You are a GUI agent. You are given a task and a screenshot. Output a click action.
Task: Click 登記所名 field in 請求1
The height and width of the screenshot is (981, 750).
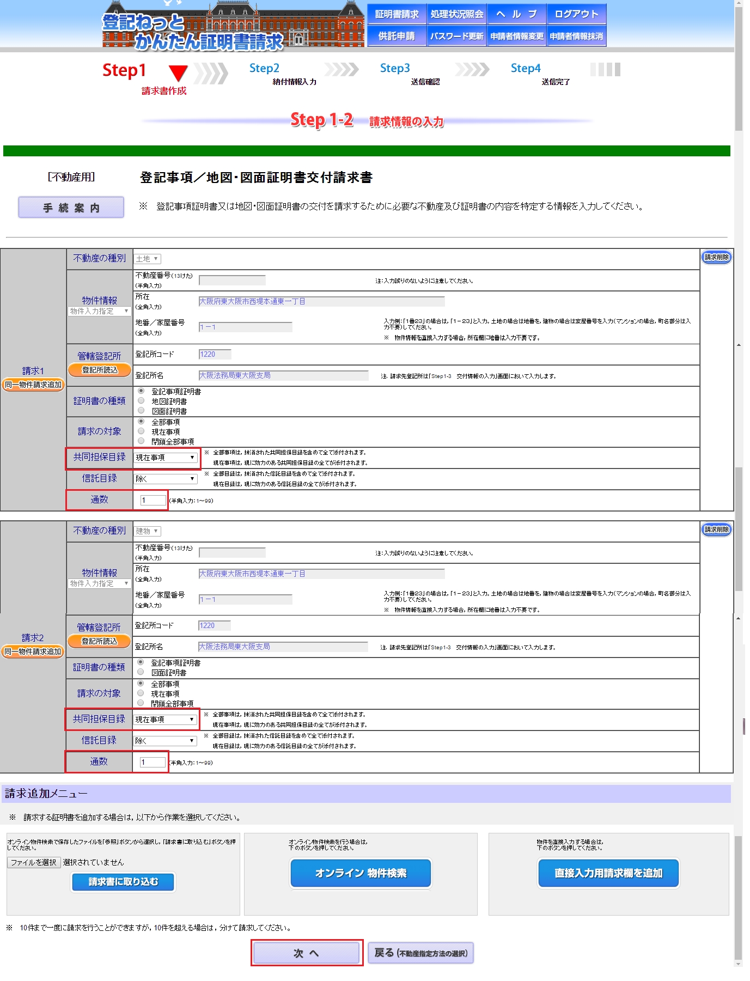(284, 376)
